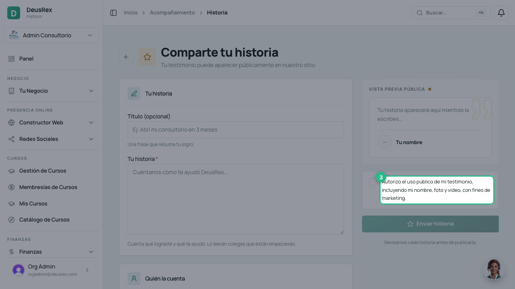Click 'Revisamos cada historia antes de publicarla.'

click(x=431, y=242)
